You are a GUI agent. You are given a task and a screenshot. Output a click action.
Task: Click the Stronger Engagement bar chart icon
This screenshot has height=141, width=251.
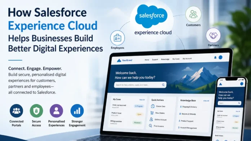tap(77, 111)
